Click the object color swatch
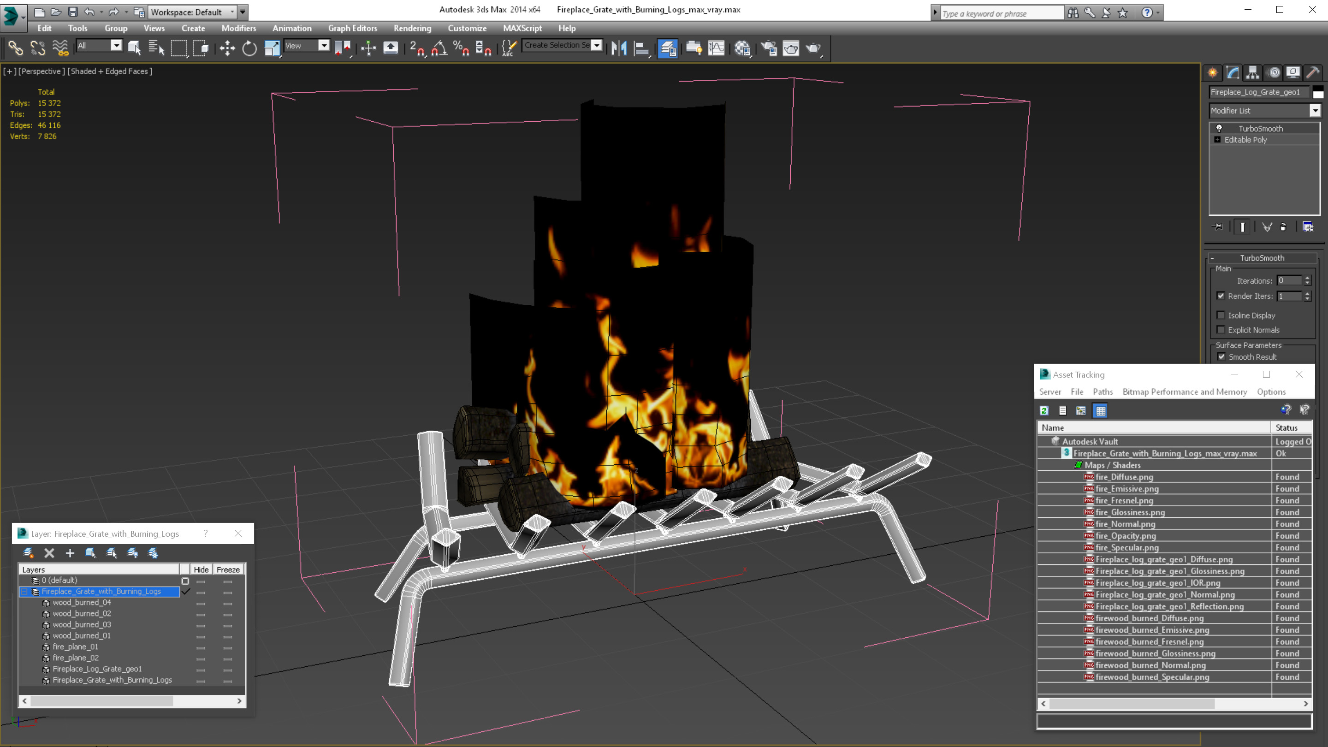This screenshot has height=747, width=1328. pos(1318,92)
